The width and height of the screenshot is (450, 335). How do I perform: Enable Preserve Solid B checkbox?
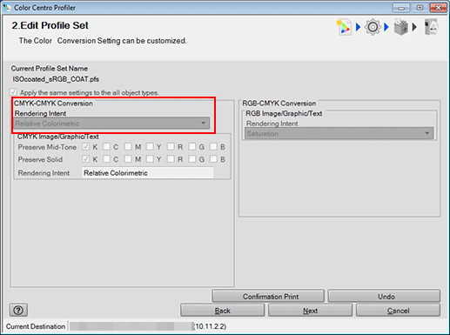pyautogui.click(x=213, y=159)
